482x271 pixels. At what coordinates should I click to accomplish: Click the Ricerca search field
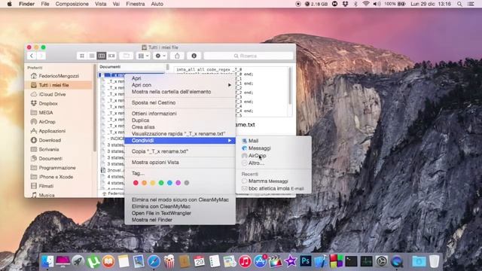(249, 56)
